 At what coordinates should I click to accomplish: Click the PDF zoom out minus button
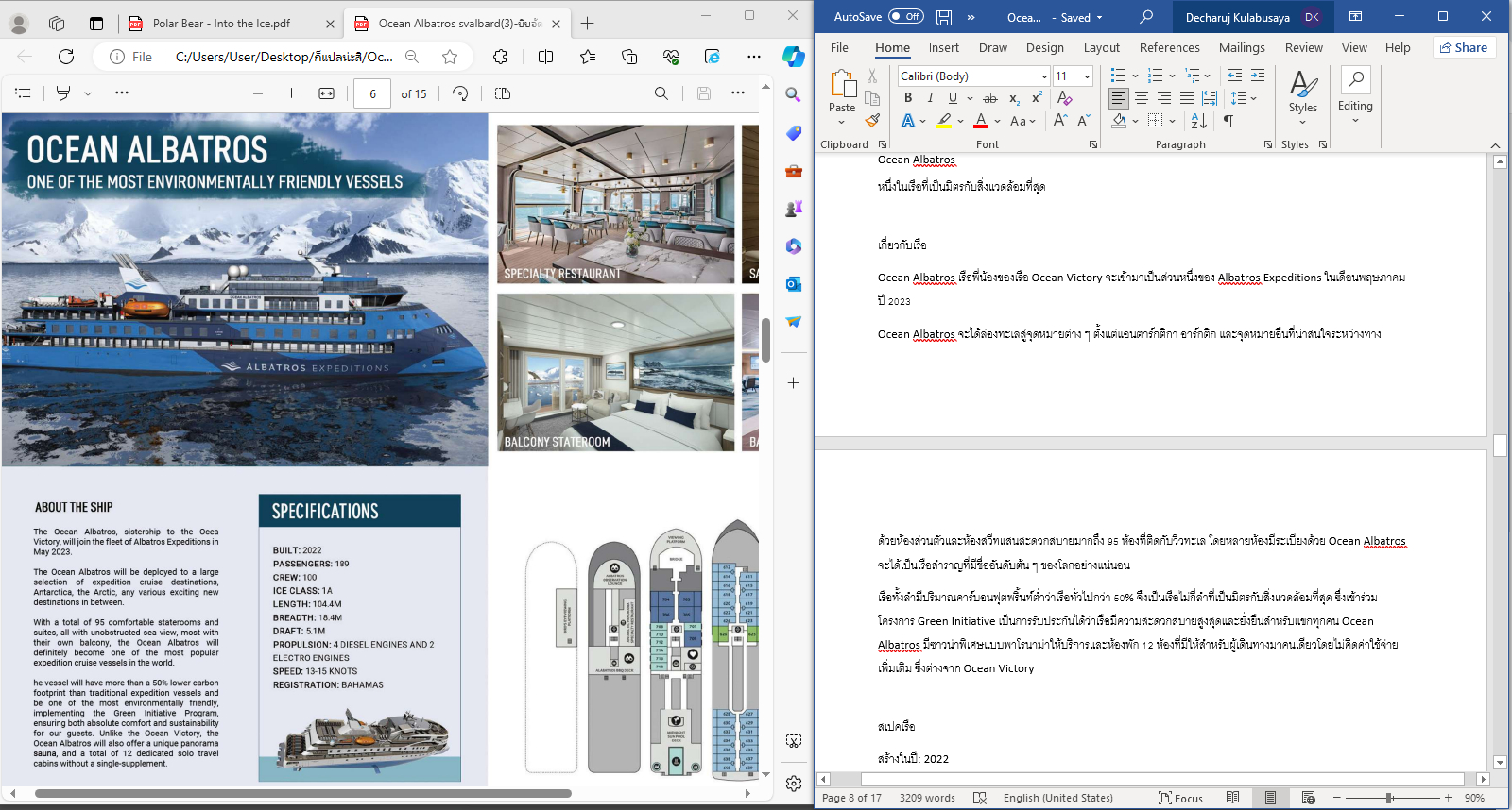[258, 93]
